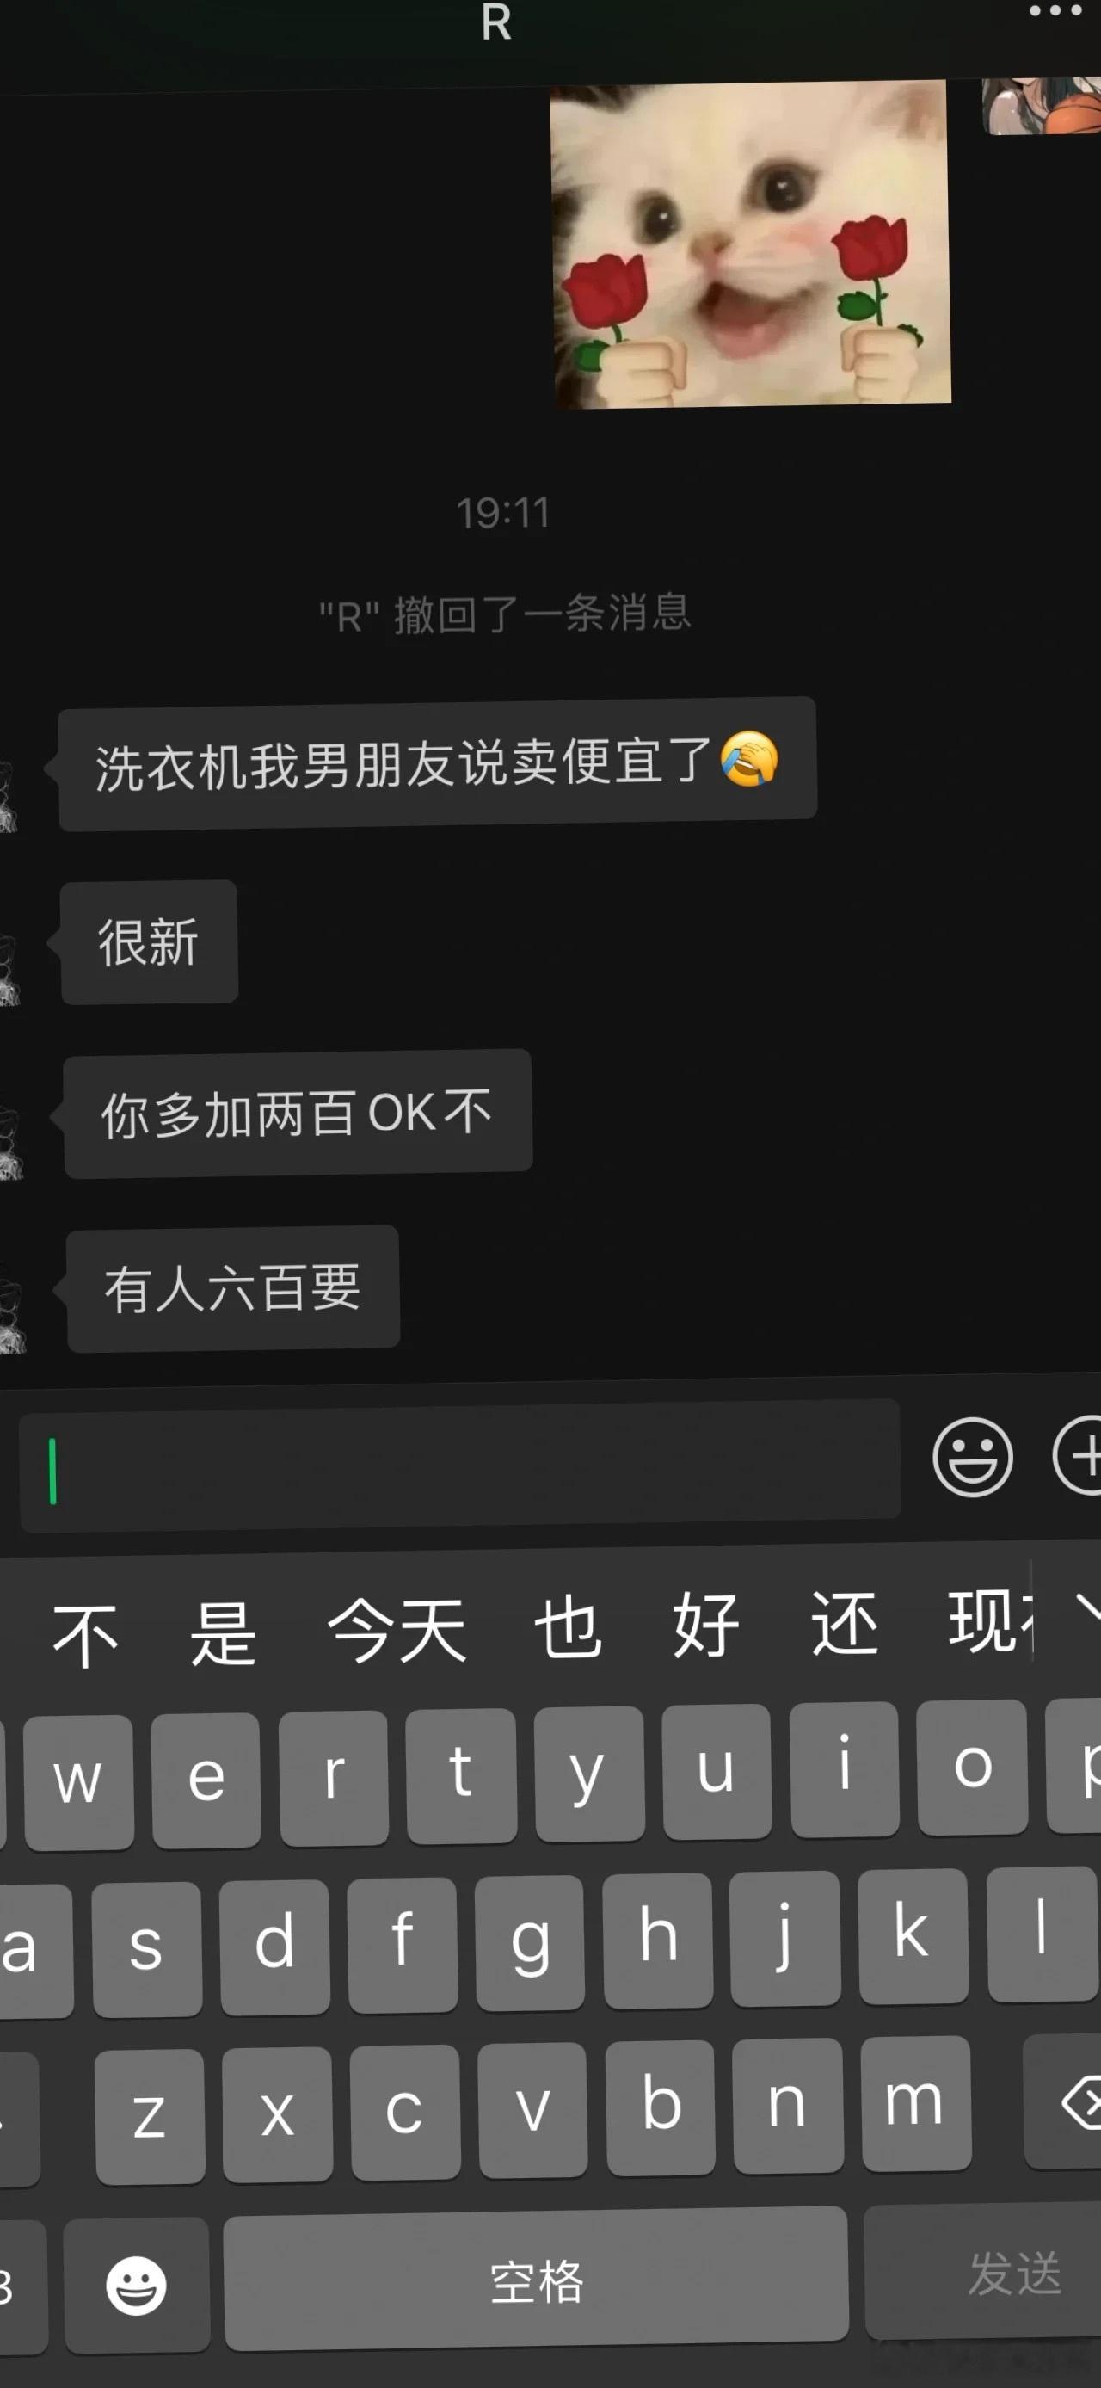Tap the backspace delete key

[1066, 2101]
